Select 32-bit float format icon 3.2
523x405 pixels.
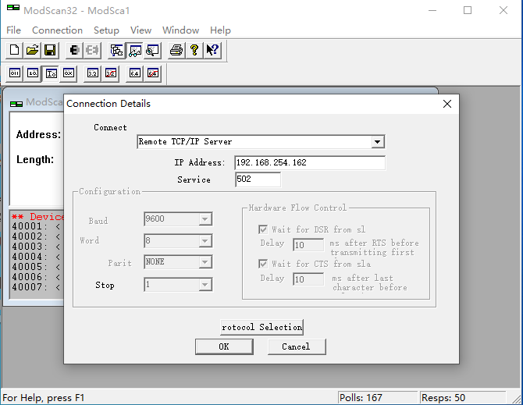(92, 73)
